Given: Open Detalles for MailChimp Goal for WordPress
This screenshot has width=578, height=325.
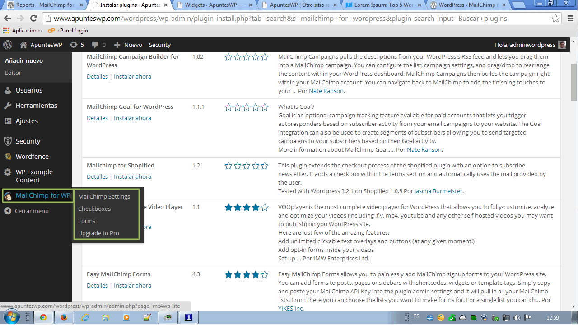Looking at the screenshot, I should tap(97, 118).
